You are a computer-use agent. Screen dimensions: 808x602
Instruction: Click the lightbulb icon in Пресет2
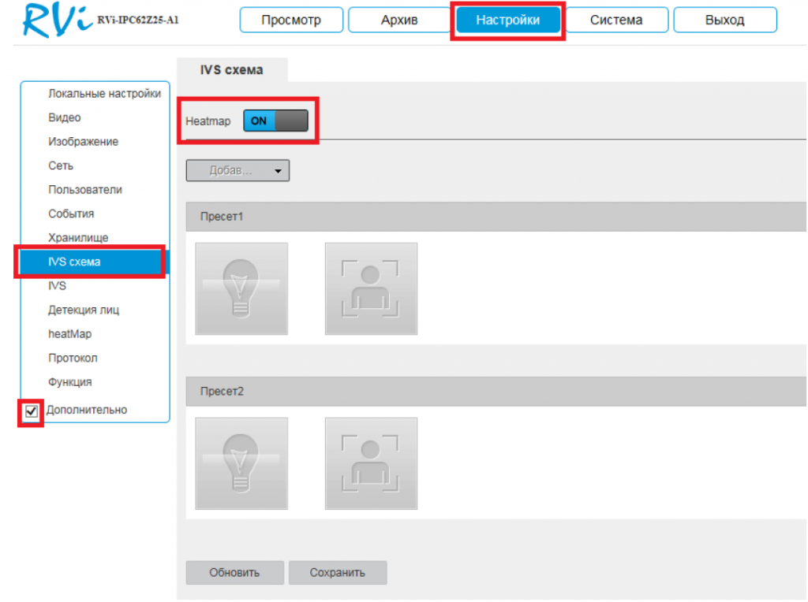(241, 463)
